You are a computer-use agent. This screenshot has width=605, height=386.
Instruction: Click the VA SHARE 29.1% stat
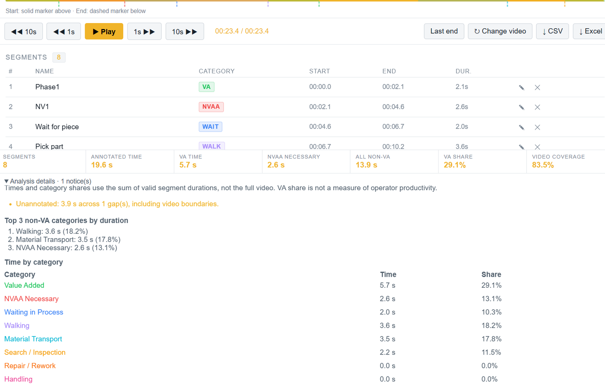point(482,161)
